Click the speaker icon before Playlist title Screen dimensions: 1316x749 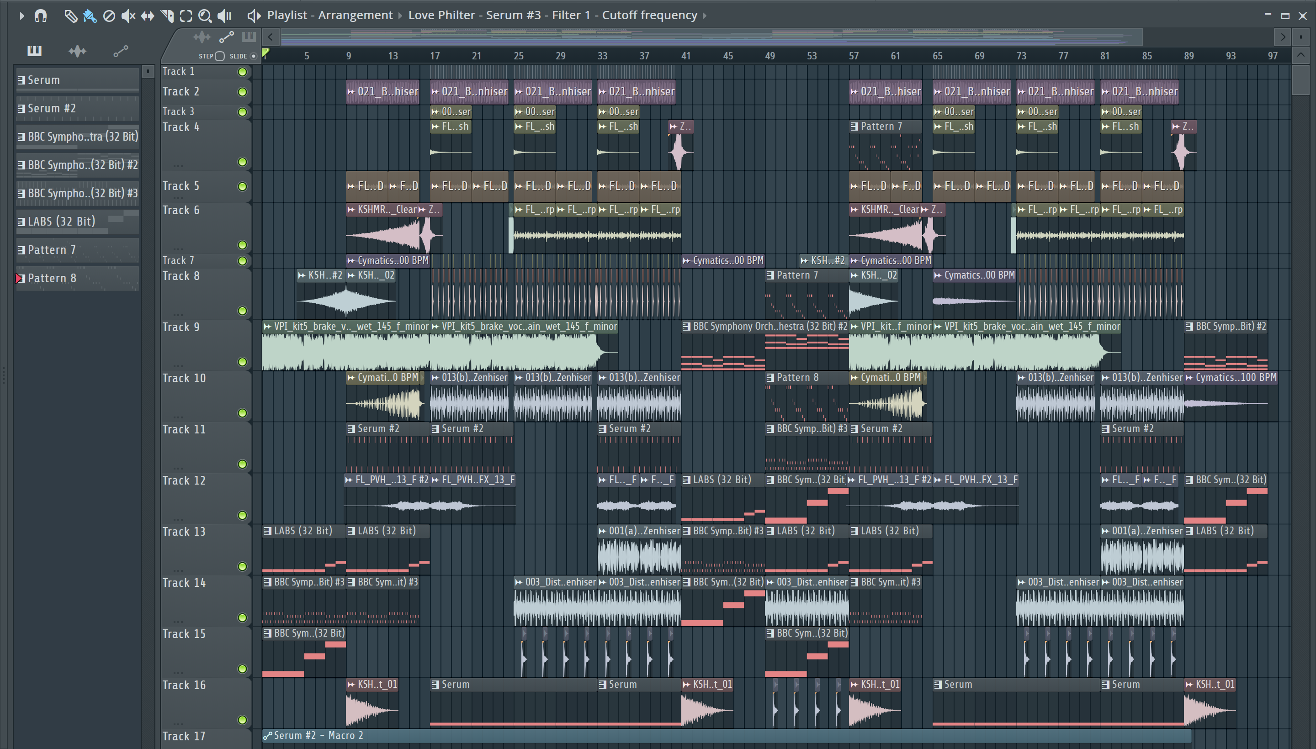click(253, 16)
